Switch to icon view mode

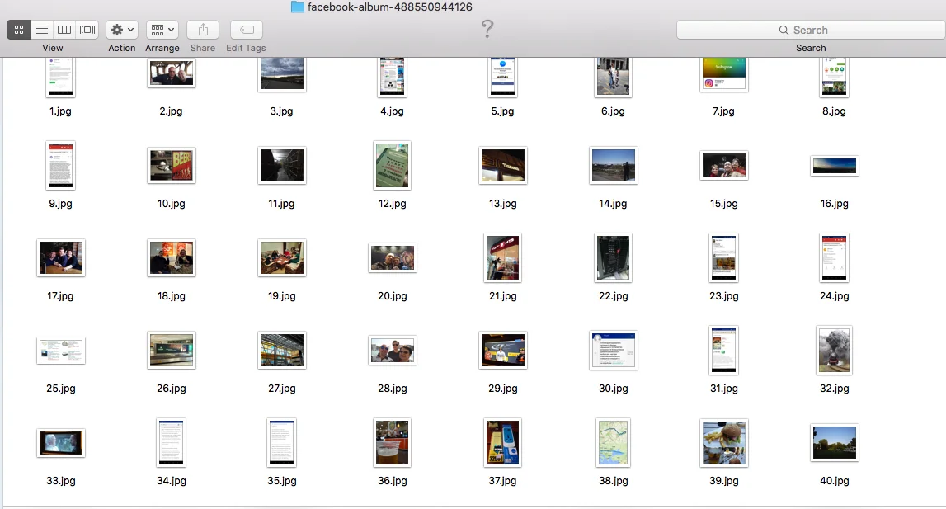pyautogui.click(x=19, y=30)
